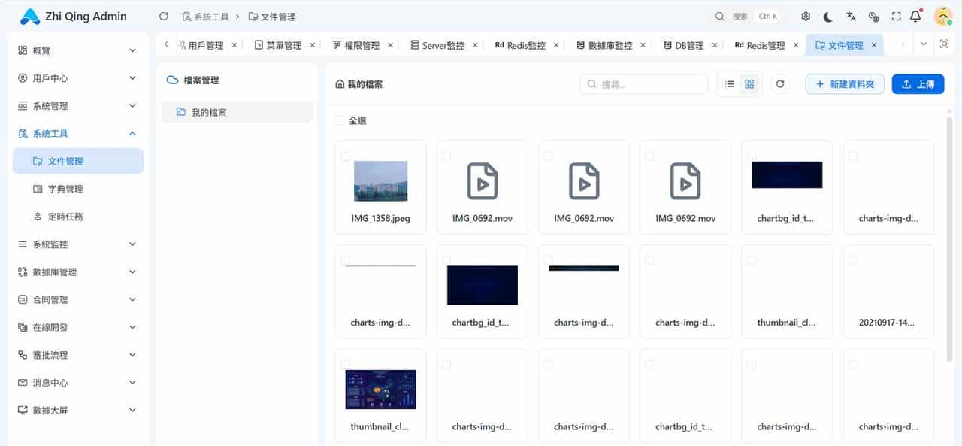Click the 搜尋 search input field
Screen dimensions: 962x446
click(643, 83)
